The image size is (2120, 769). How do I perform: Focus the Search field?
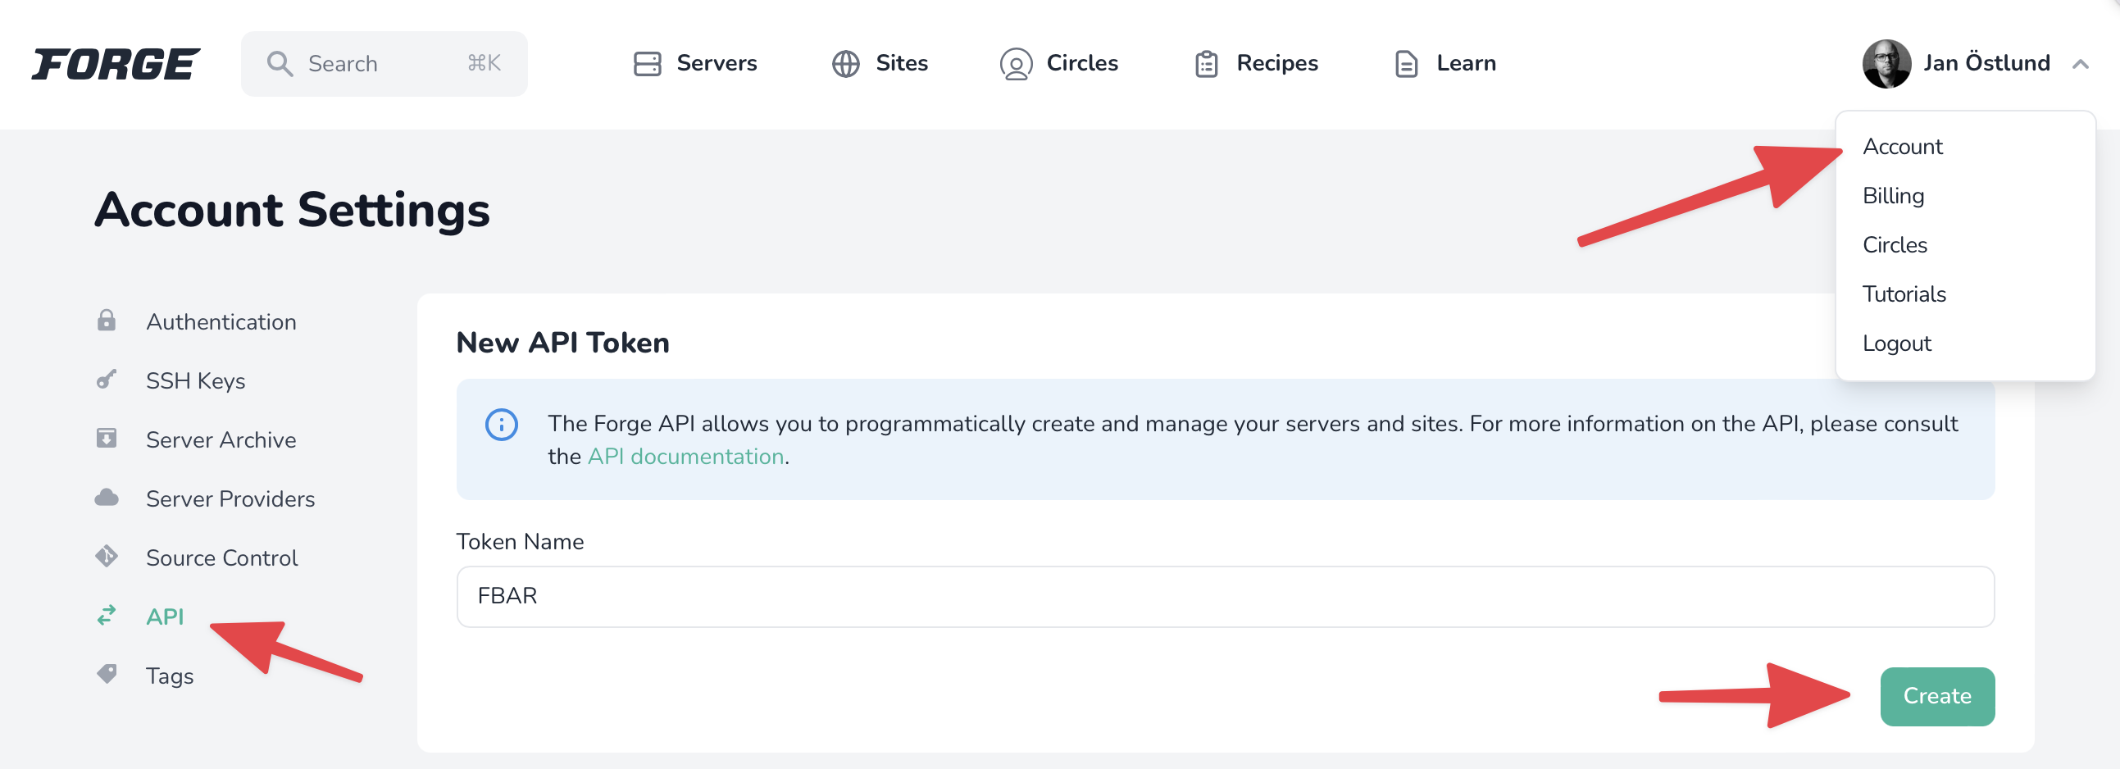[384, 64]
